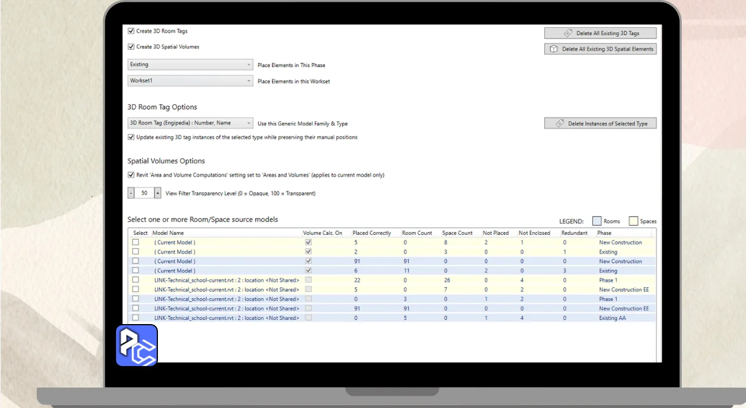This screenshot has width=746, height=408.
Task: Open the 3D Room Tag family type dropdown
Action: (190, 123)
